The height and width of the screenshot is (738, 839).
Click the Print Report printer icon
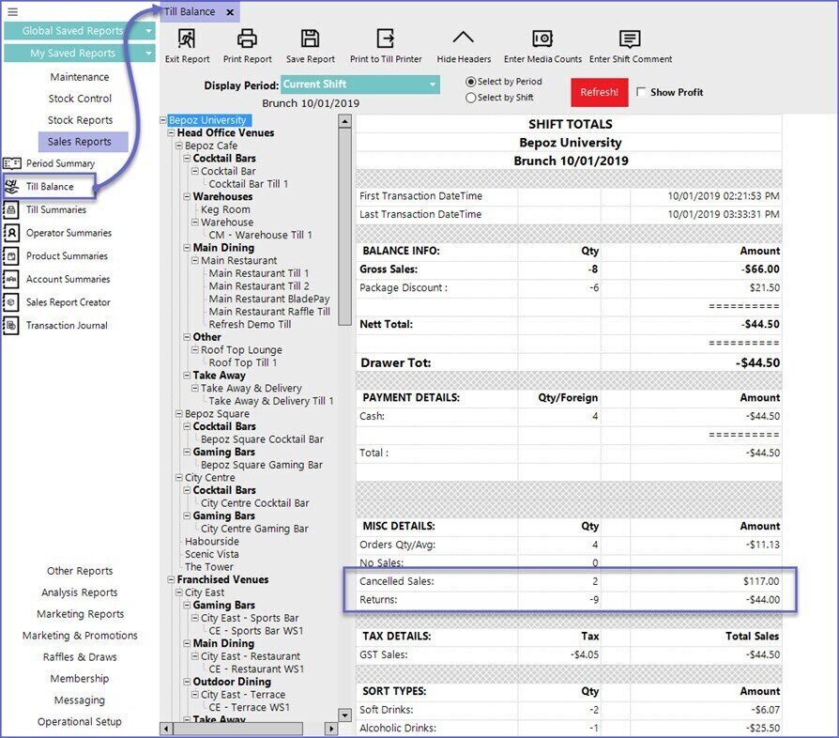click(247, 39)
